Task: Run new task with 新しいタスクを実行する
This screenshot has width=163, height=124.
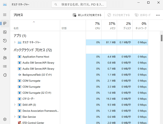Action: (87, 15)
